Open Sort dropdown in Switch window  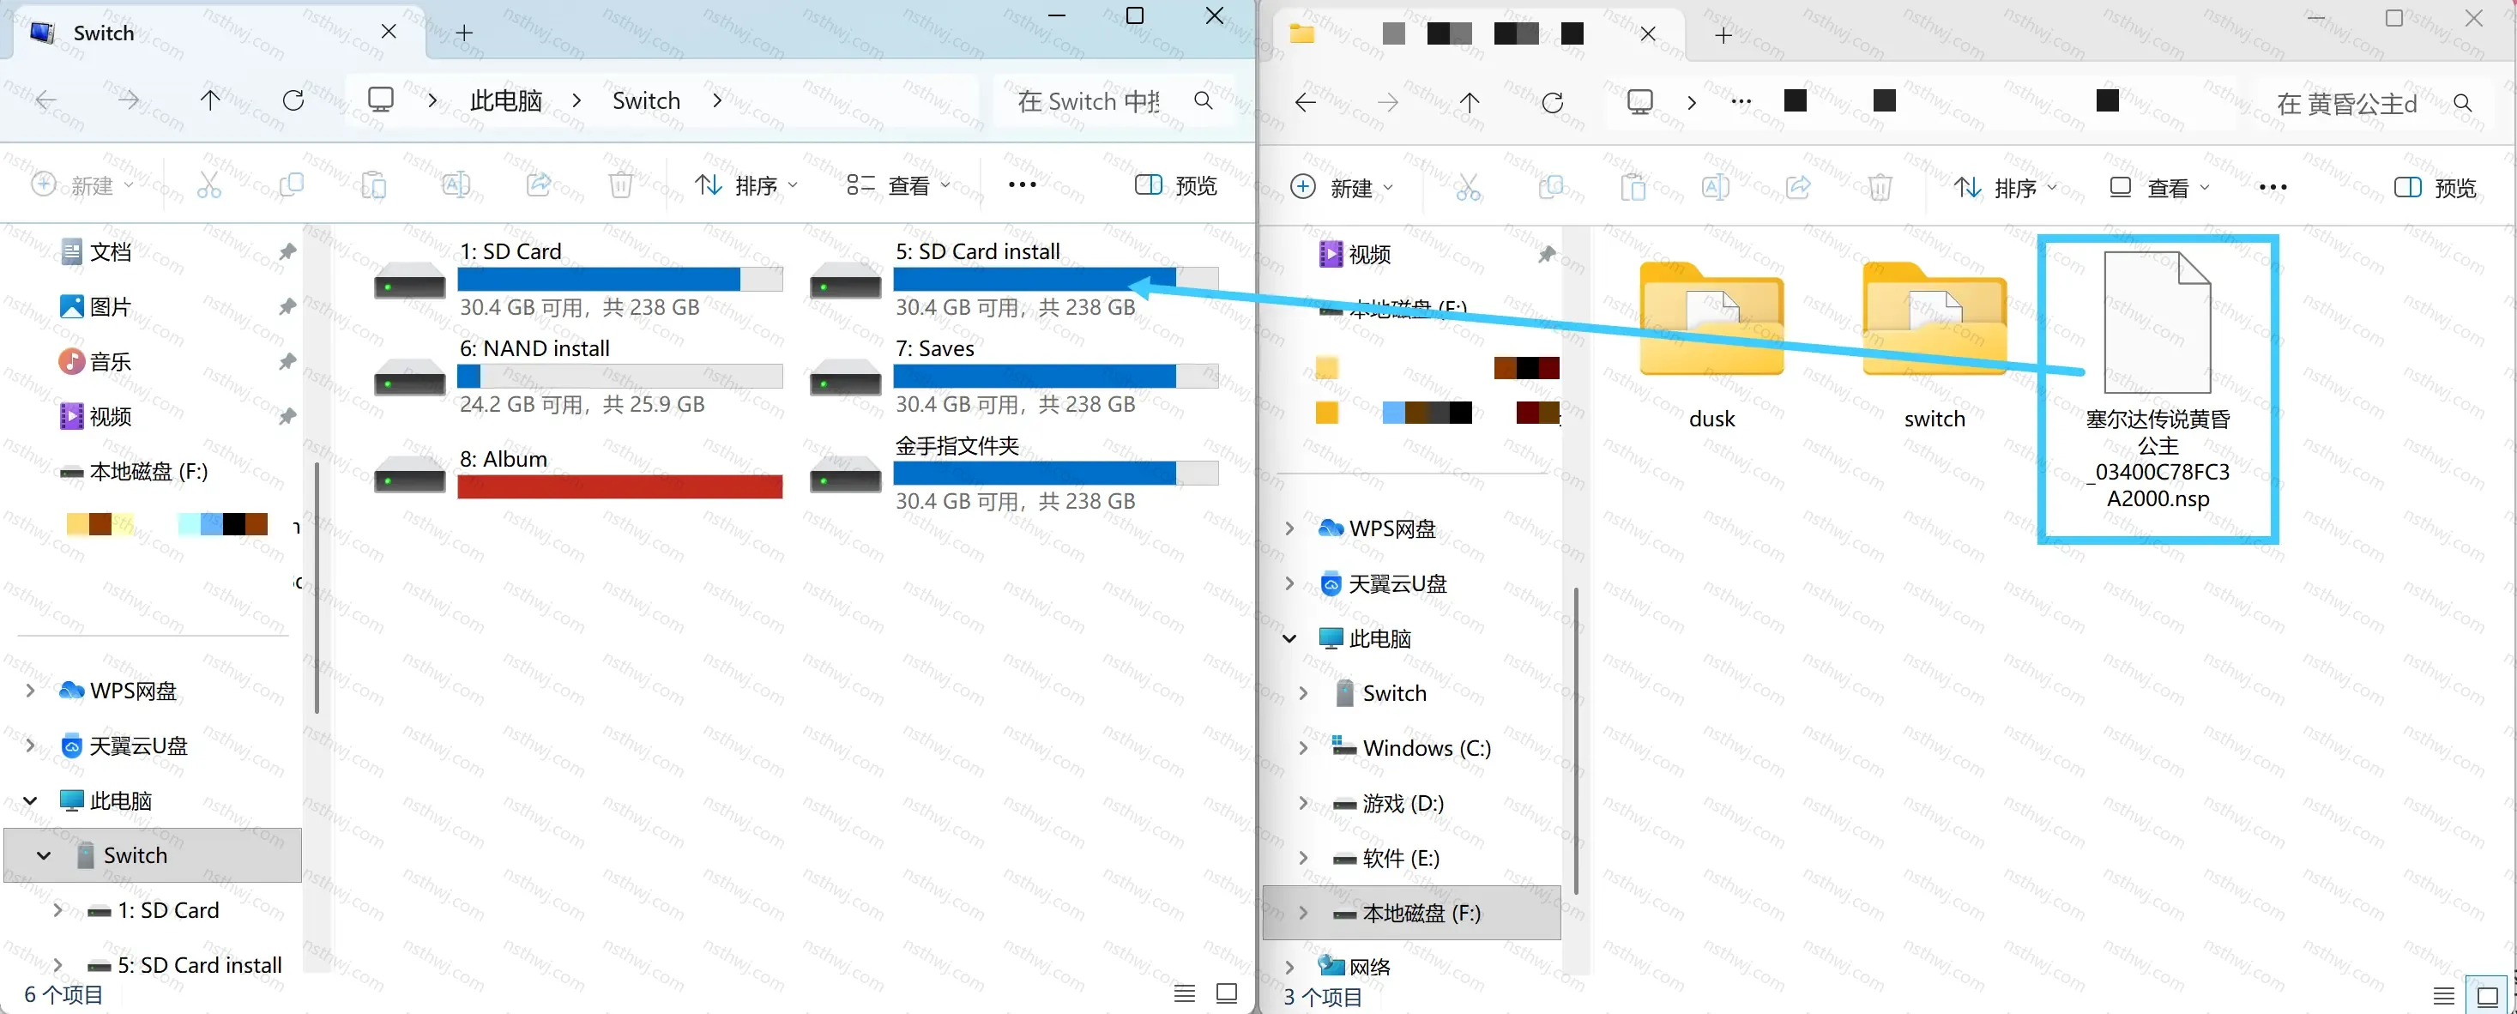click(745, 184)
